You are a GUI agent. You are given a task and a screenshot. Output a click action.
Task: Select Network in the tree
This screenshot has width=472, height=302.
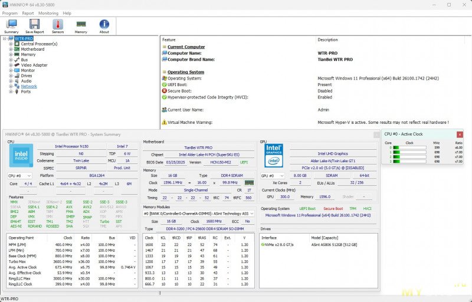pos(29,86)
